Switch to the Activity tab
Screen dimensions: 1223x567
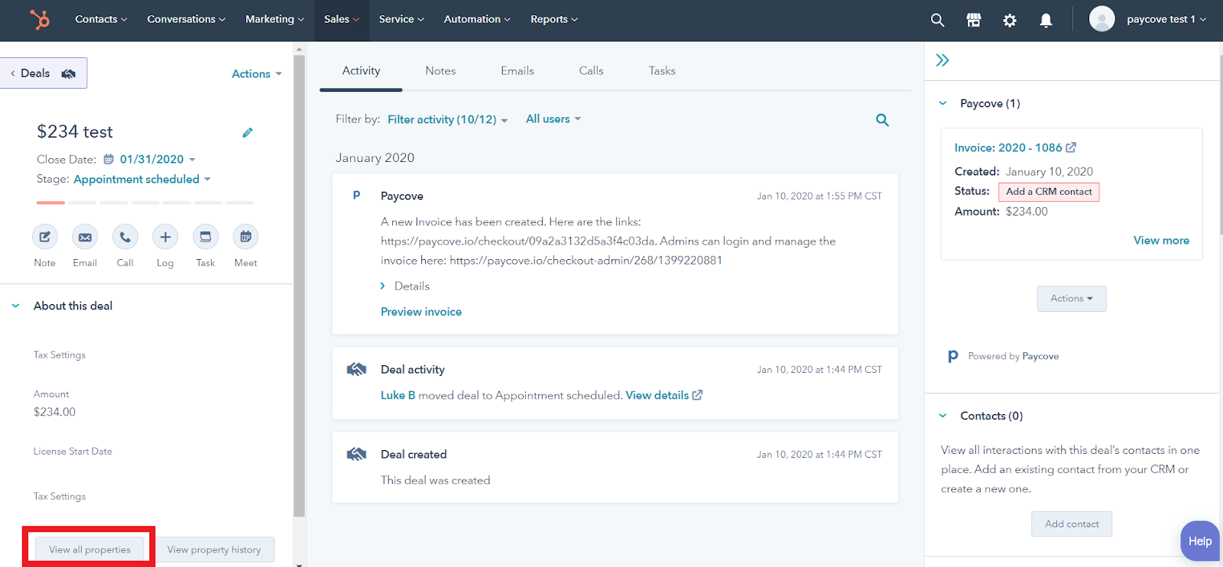(x=361, y=71)
